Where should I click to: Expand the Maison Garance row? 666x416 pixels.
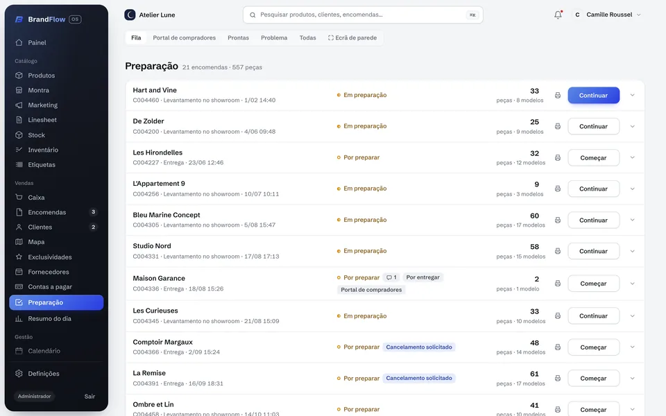[633, 284]
